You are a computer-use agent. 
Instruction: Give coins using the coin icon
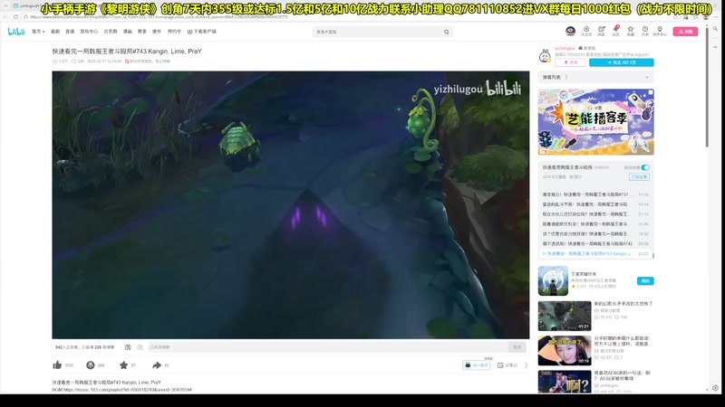pos(90,365)
